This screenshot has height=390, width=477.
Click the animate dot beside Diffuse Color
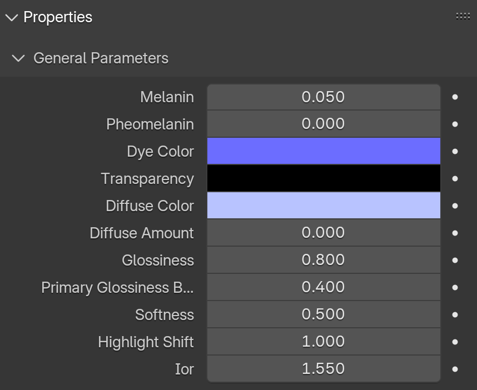455,206
